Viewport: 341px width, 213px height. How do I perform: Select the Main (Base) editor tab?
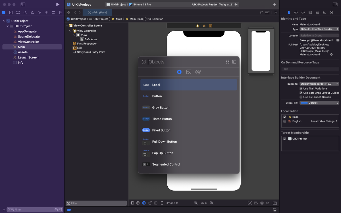coord(97,12)
